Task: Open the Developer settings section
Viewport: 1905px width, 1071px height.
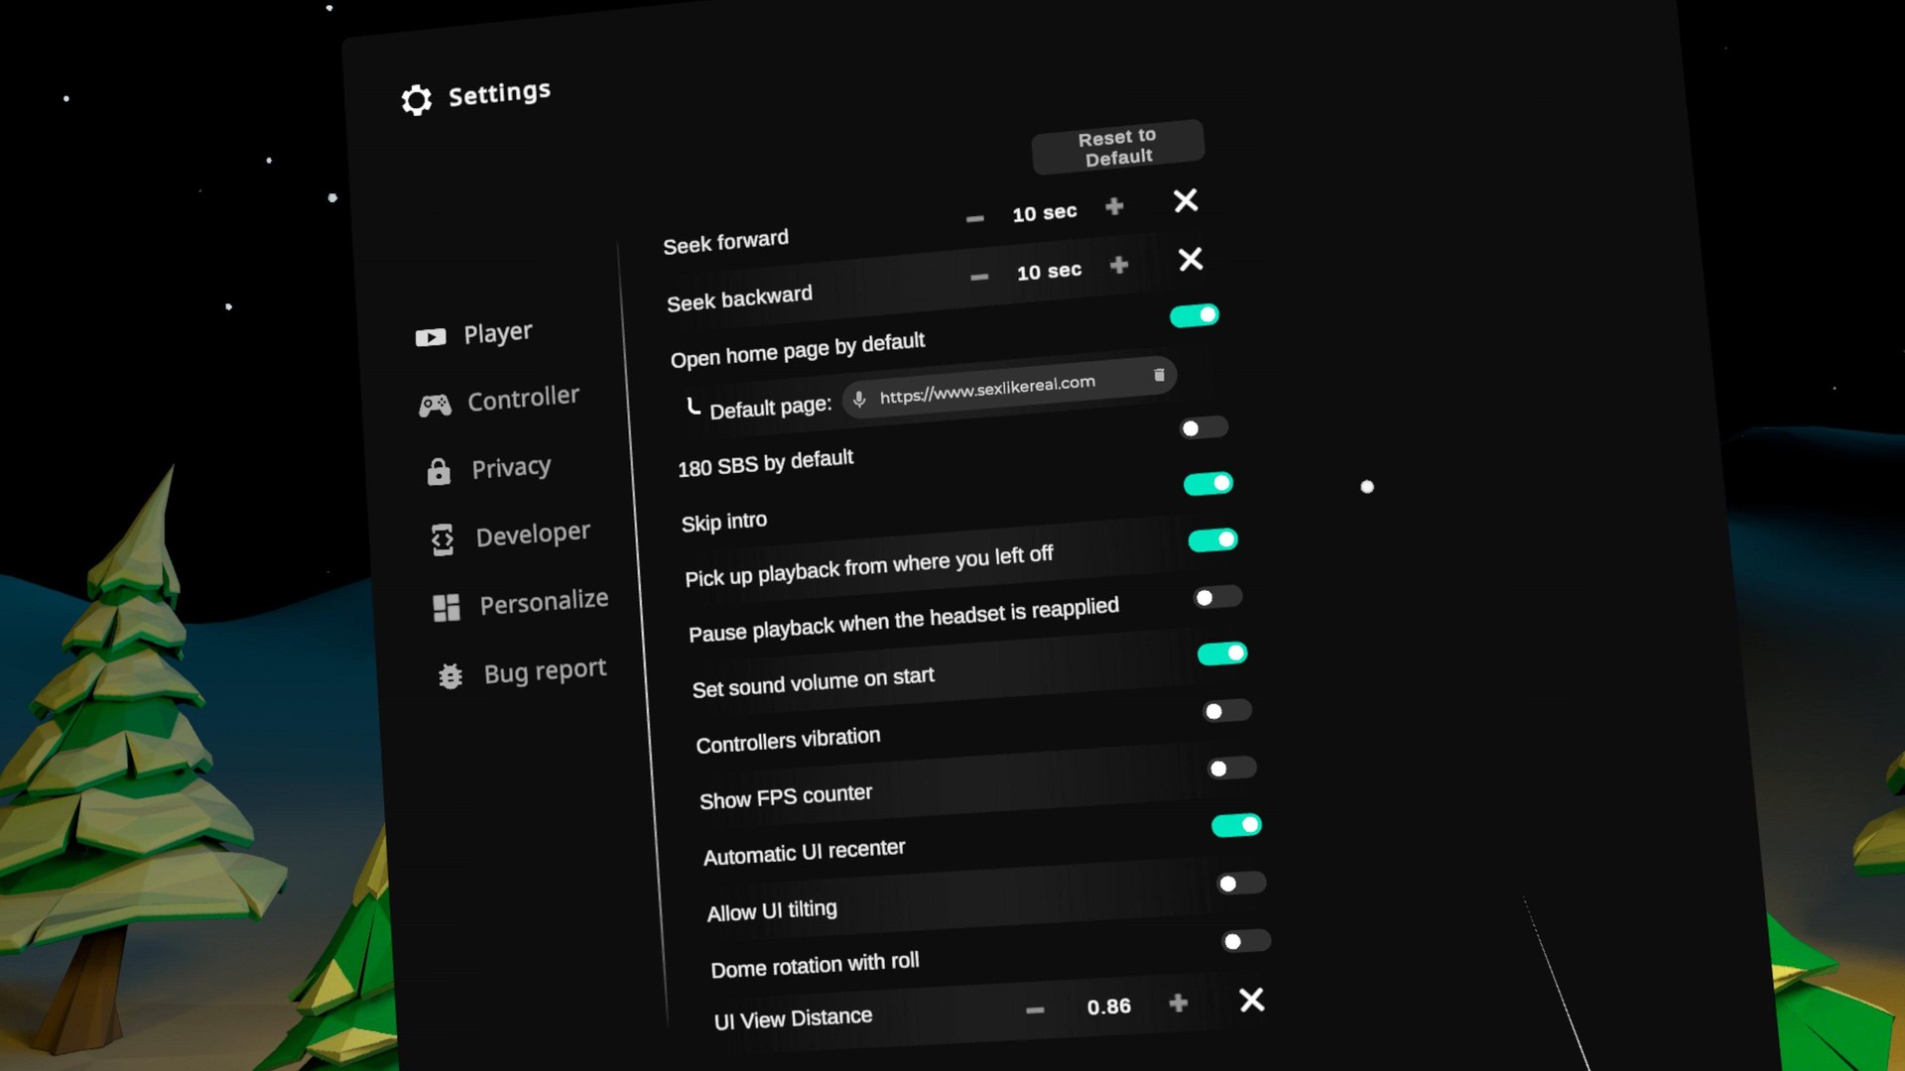Action: point(532,535)
